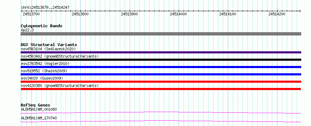The image size is (311, 126).
Task: Select the red nsv4130380 variant bar
Action: tap(161, 89)
